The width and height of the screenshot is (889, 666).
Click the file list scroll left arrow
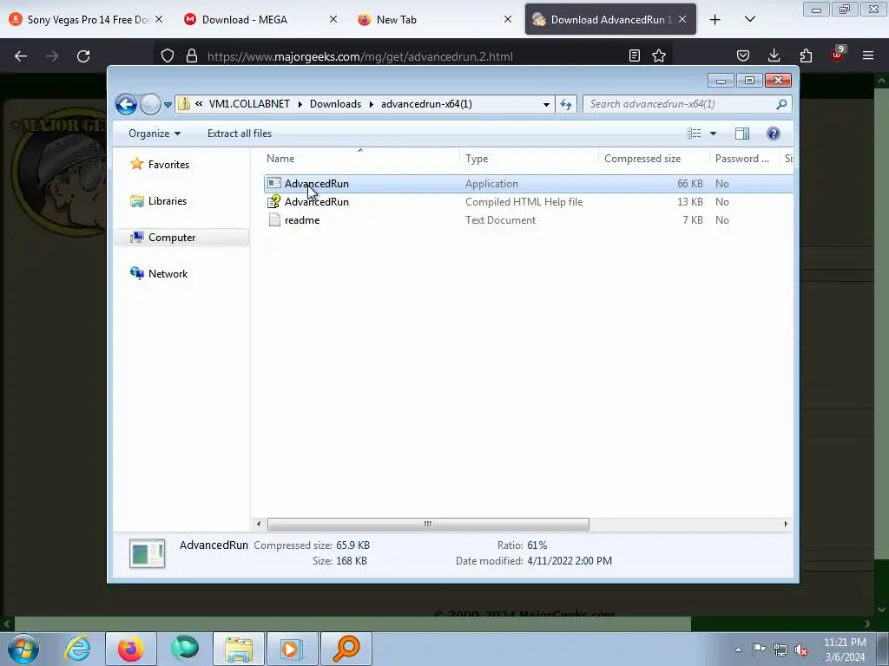coord(259,525)
